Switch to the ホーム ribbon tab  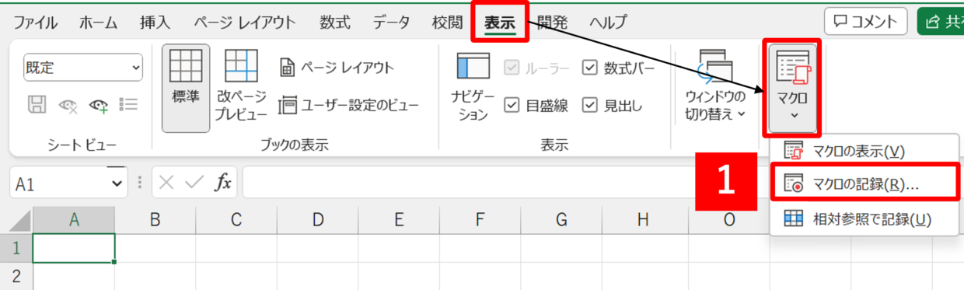pyautogui.click(x=98, y=23)
